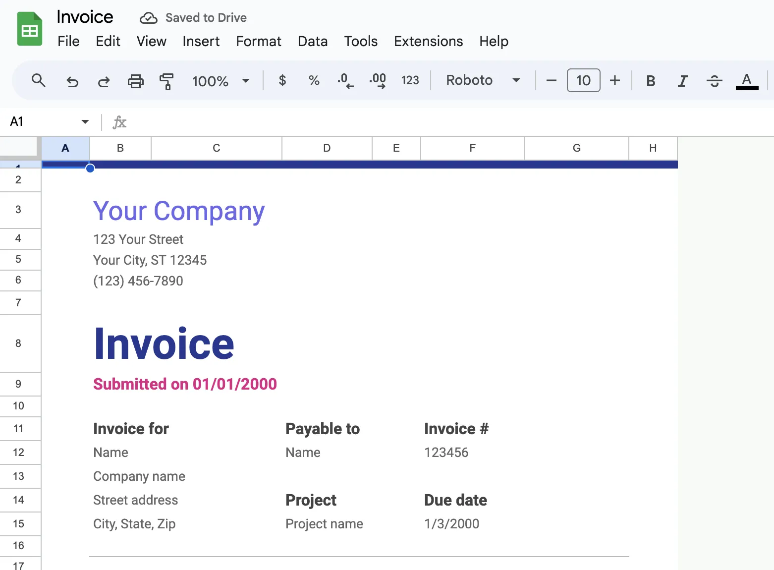Increase font size with plus button
774x570 pixels.
pyautogui.click(x=615, y=80)
